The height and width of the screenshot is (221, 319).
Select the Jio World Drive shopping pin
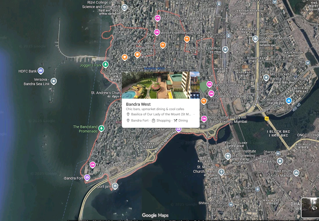289,100
